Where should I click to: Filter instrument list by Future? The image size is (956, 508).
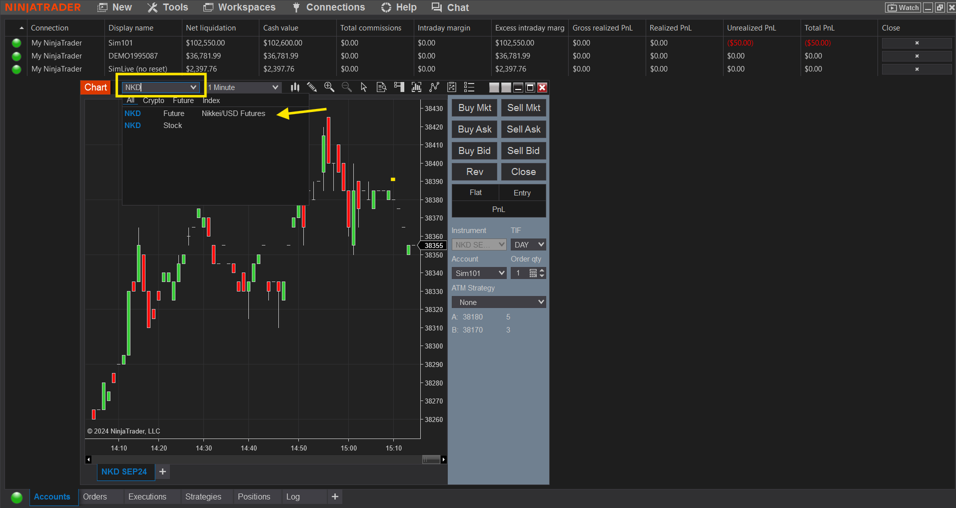click(x=183, y=100)
